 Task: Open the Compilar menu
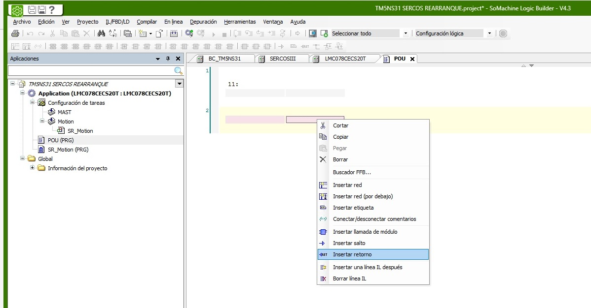coord(147,22)
